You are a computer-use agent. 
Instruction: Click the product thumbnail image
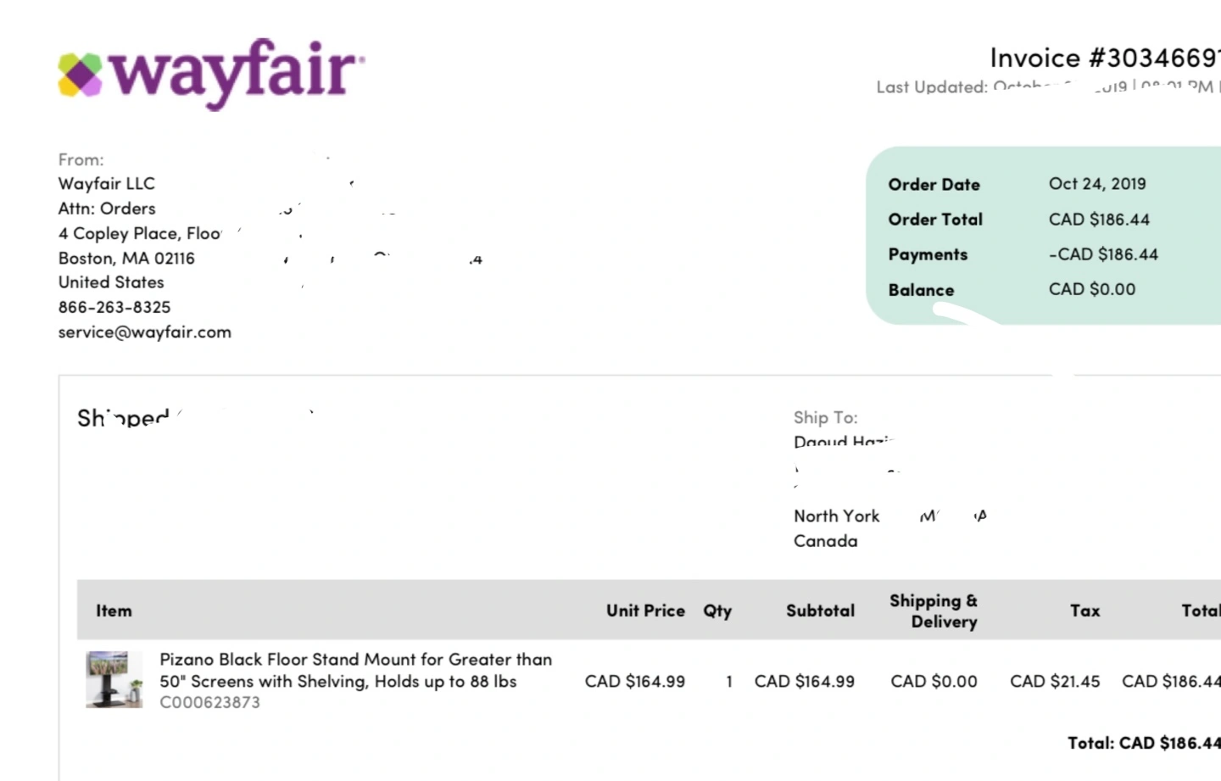click(114, 679)
